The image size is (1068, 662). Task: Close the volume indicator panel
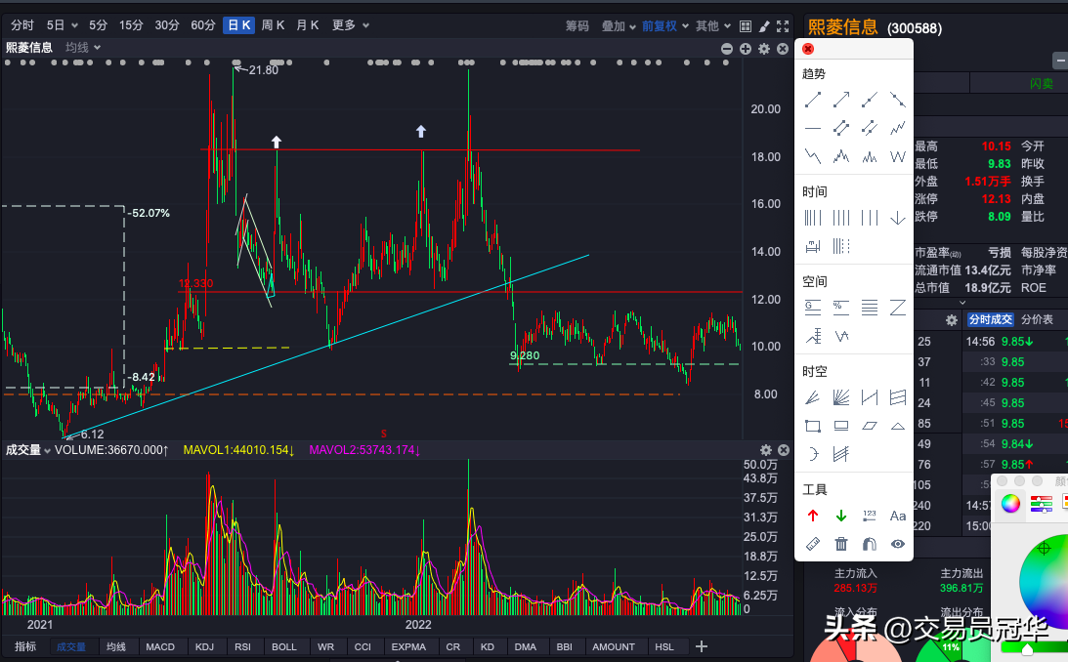[x=784, y=450]
